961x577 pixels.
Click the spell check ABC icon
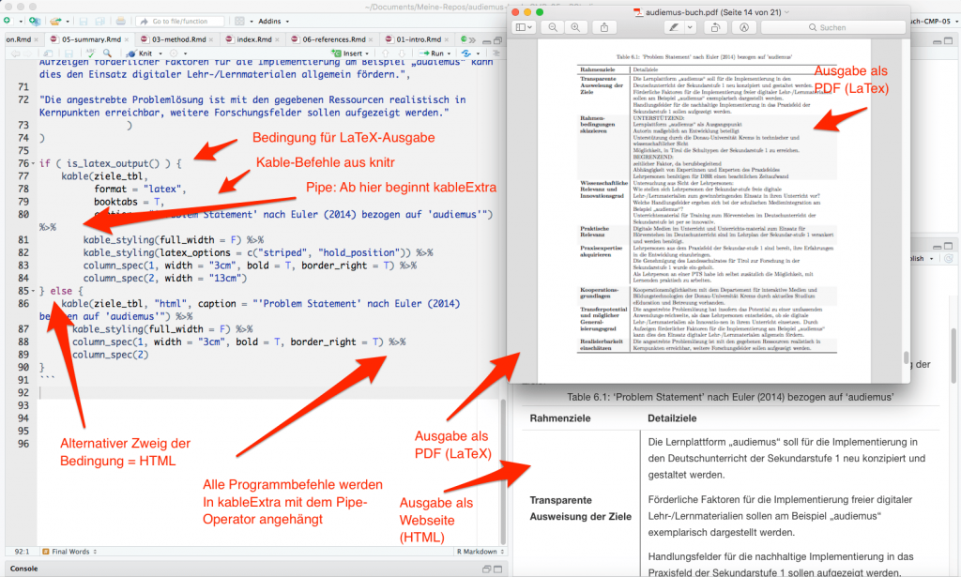(91, 53)
